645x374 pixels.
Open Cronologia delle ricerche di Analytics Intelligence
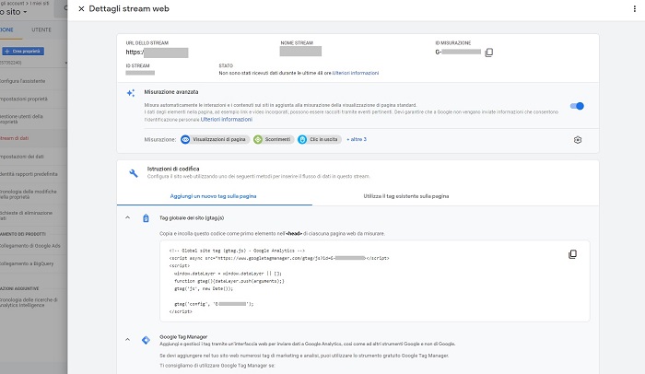pos(29,302)
